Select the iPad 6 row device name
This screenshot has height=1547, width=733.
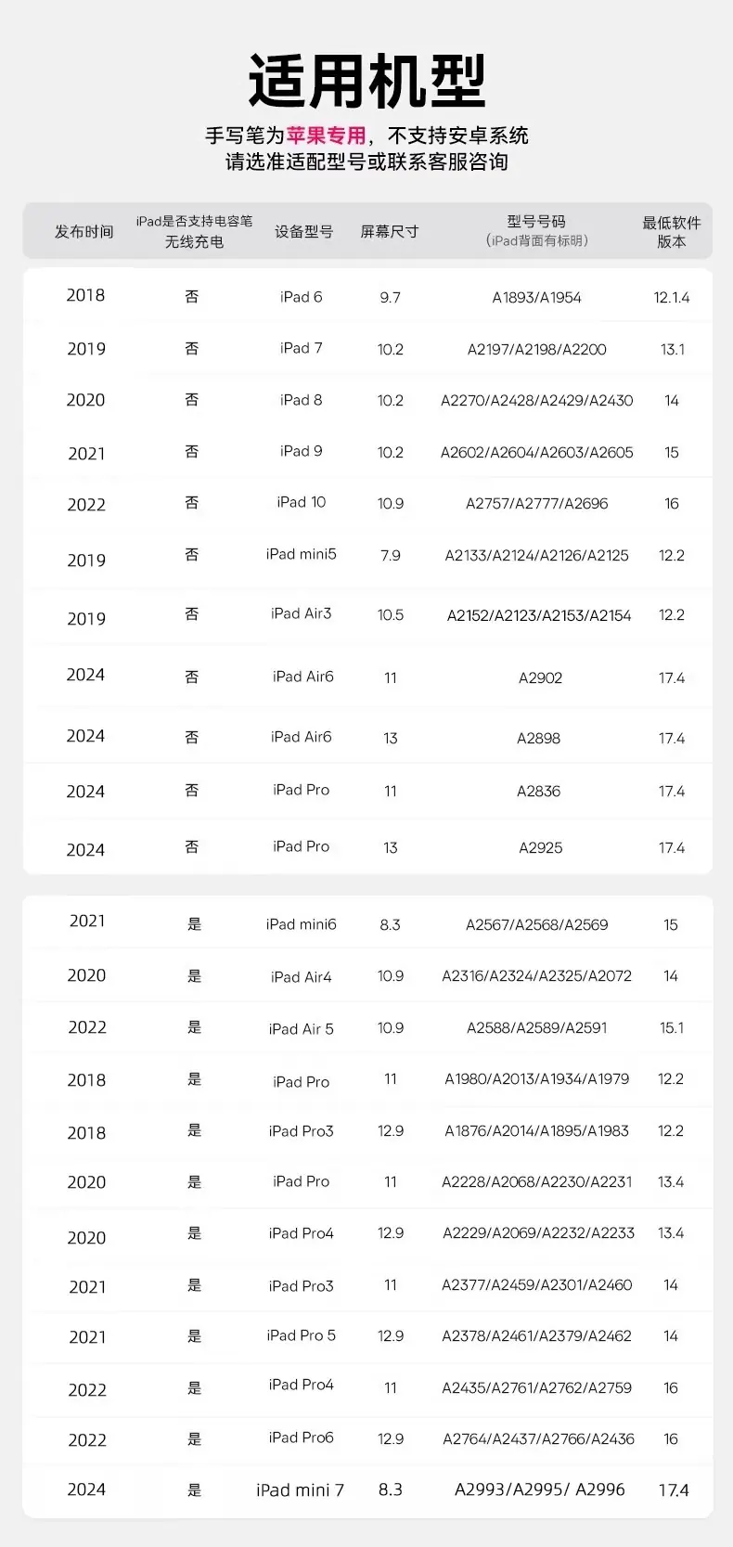[x=301, y=297]
